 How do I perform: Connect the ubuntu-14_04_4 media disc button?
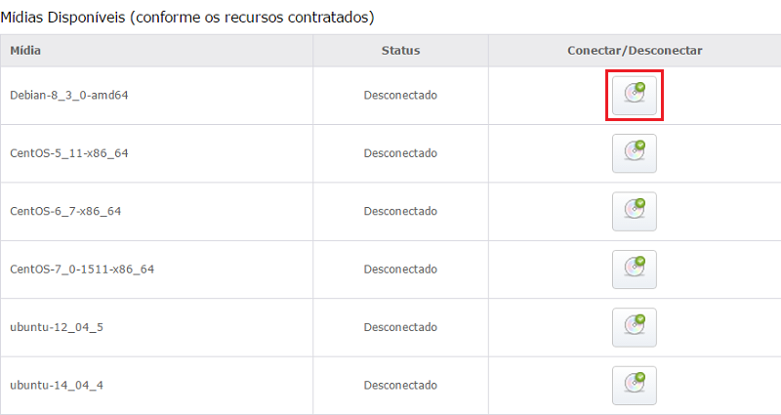click(x=634, y=386)
